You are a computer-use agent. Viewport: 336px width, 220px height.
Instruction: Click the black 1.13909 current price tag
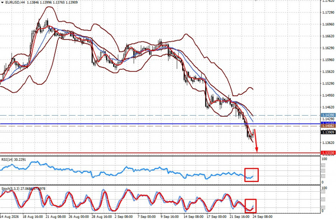[328, 132]
